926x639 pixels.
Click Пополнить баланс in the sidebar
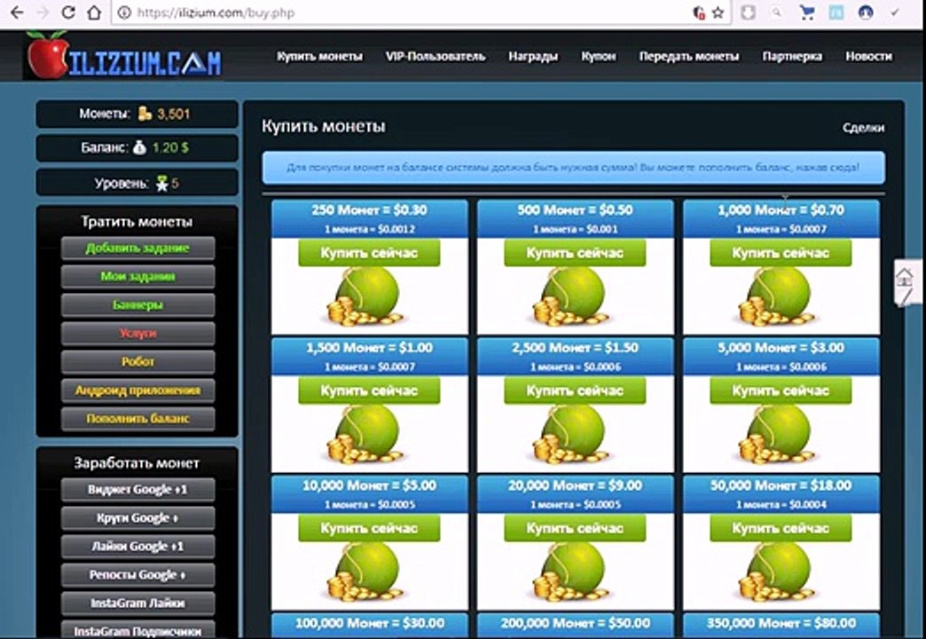pyautogui.click(x=137, y=419)
